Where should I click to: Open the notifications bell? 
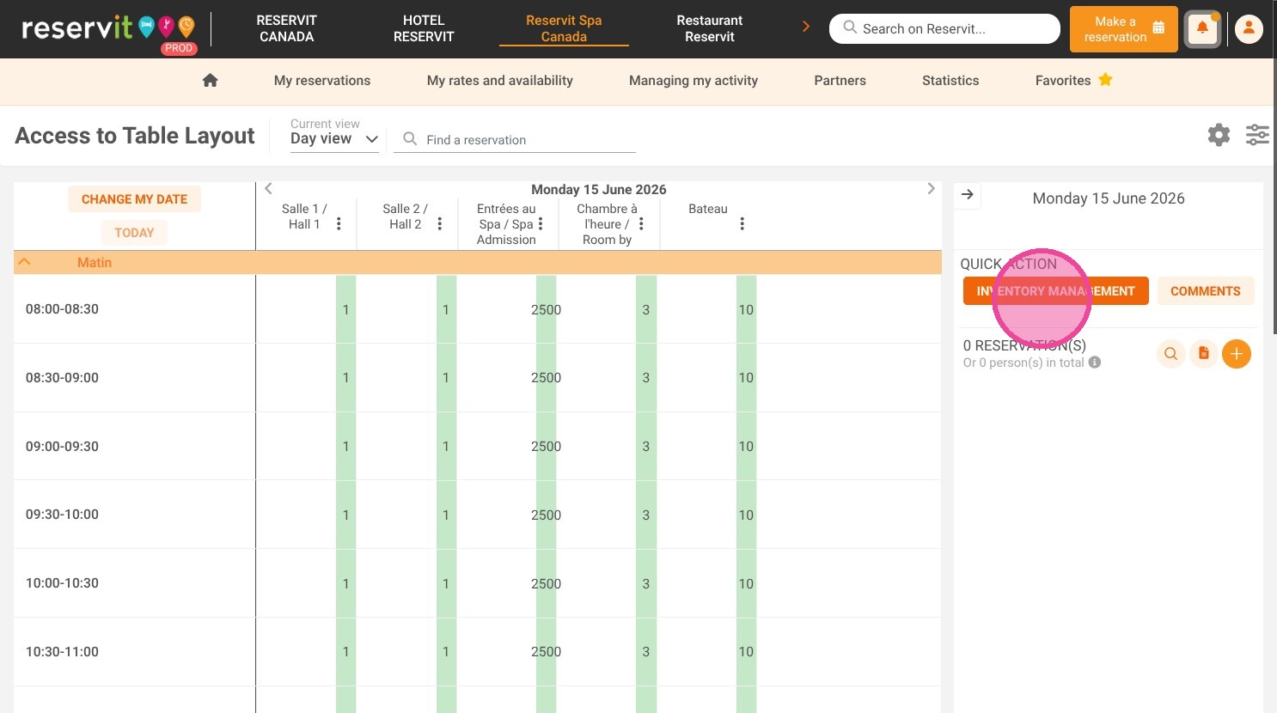1202,29
